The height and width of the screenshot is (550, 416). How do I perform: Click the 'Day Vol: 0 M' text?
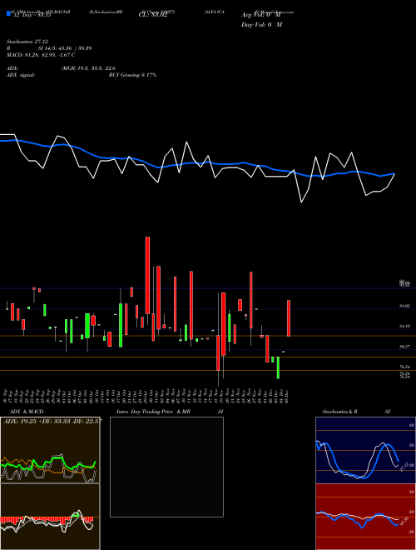(x=261, y=25)
